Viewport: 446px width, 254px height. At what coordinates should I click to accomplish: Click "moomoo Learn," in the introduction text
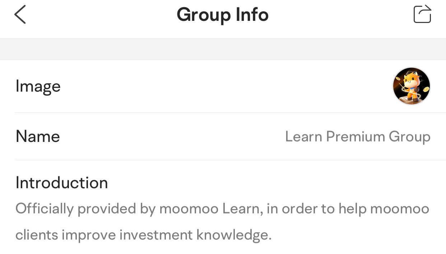[211, 209]
